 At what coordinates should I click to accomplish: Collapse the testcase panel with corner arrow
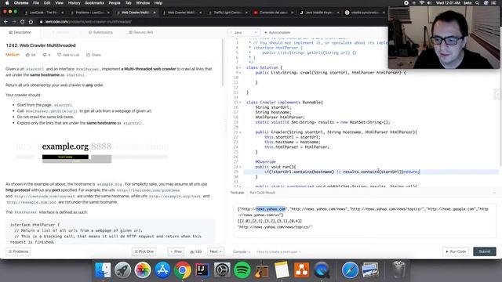tap(494, 193)
